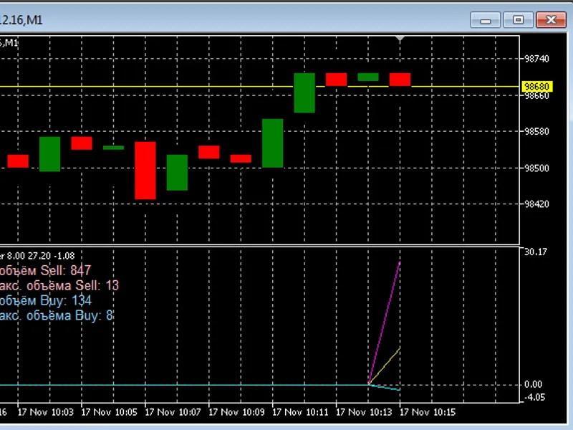Click the 'объём Buy: 134' label
Image resolution: width=573 pixels, height=430 pixels.
46,300
